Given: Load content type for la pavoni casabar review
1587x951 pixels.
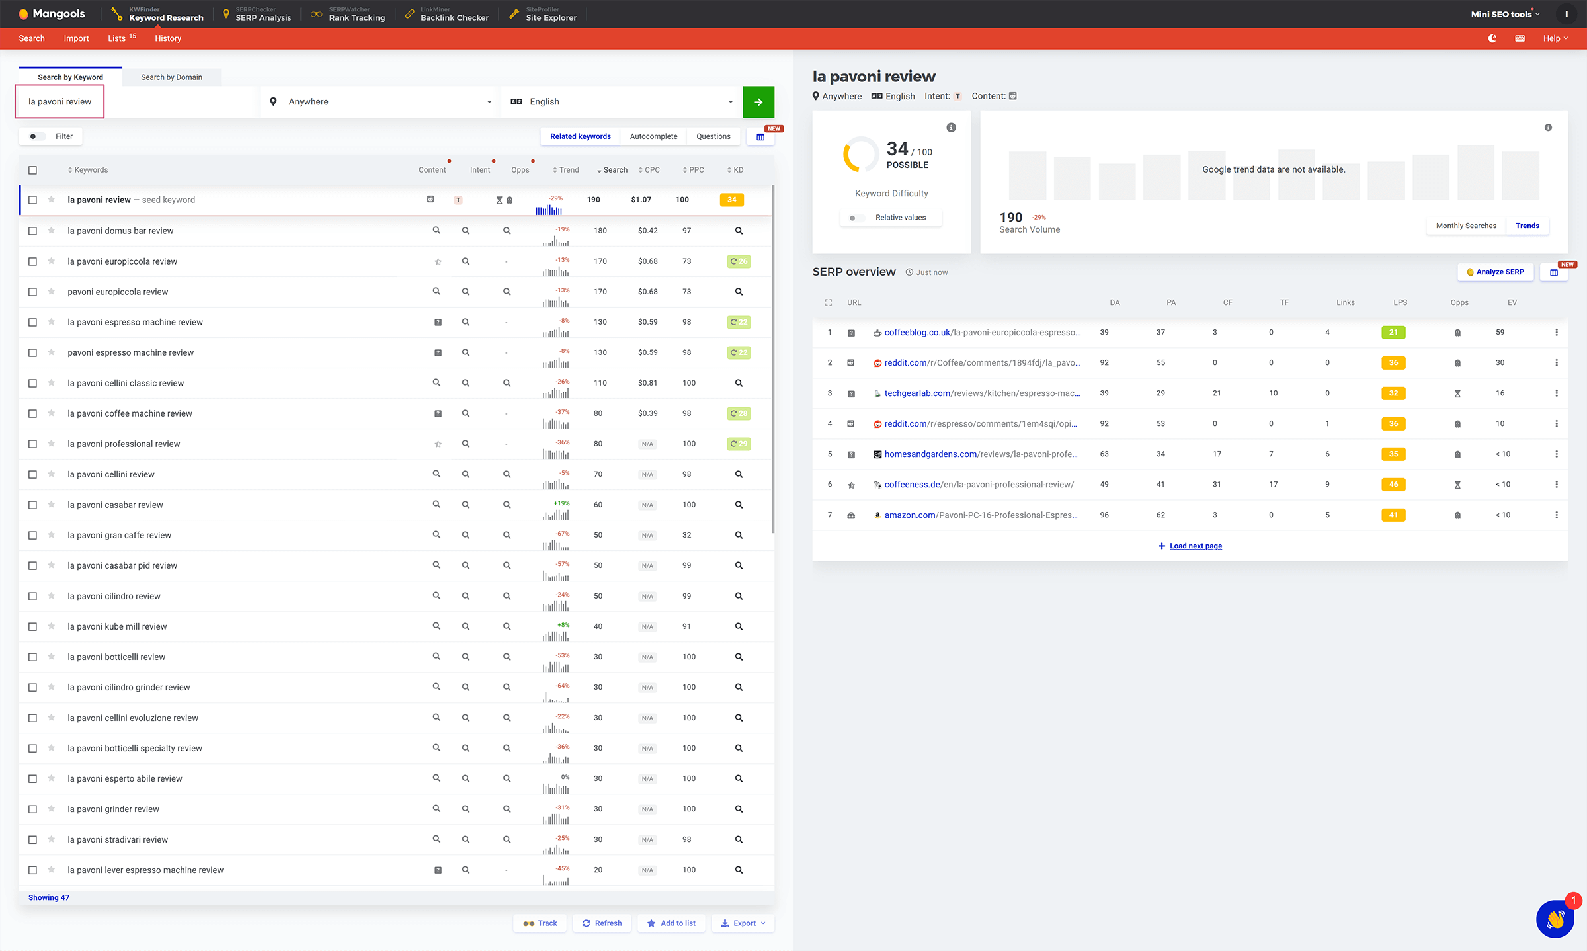Looking at the screenshot, I should click(x=436, y=505).
